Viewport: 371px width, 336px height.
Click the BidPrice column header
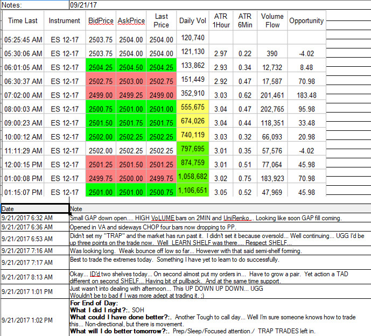[x=101, y=20]
